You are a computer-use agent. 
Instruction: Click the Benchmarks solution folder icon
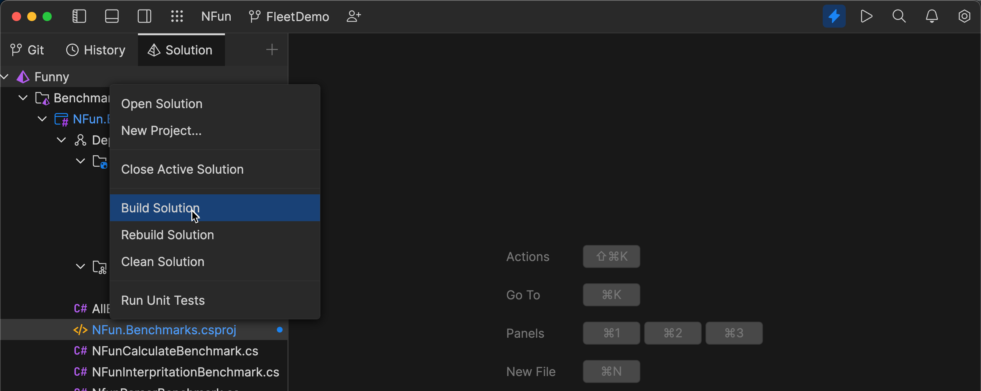42,98
